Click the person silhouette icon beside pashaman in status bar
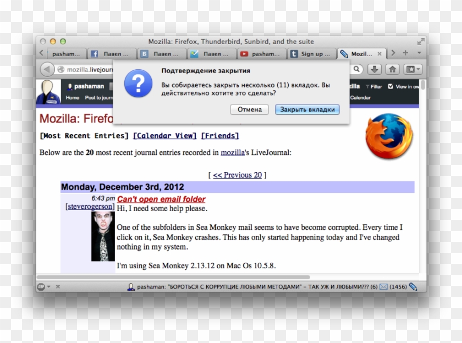This screenshot has height=343, width=462. (131, 286)
